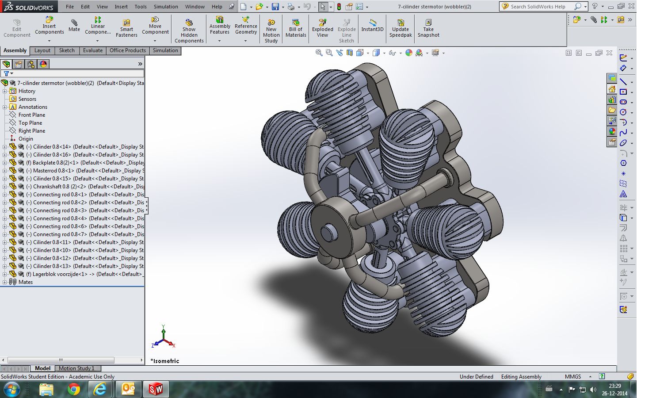Expand the Annotations tree node

point(4,107)
